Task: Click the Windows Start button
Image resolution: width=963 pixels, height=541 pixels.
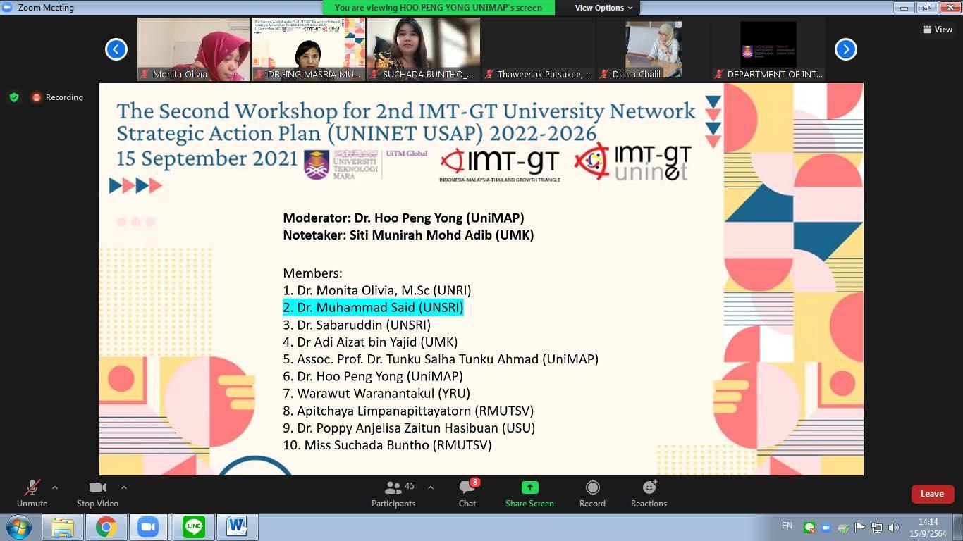Action: pyautogui.click(x=18, y=527)
